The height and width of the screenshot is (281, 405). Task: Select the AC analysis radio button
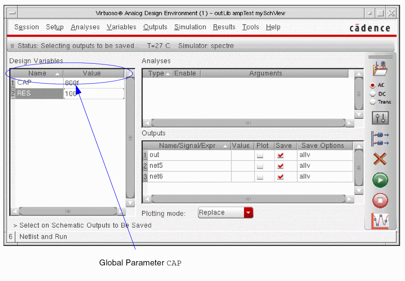(x=373, y=85)
